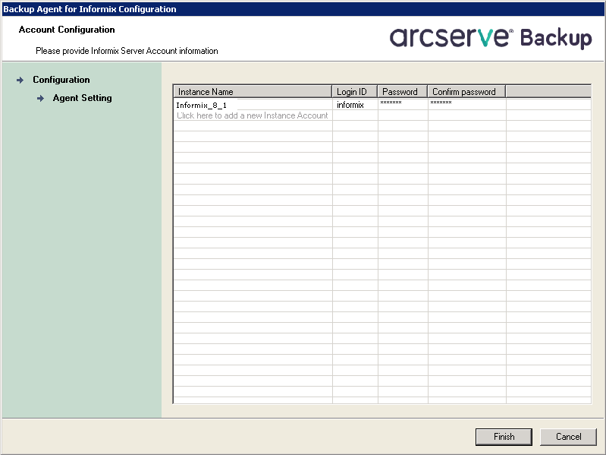Open the Configuration step in sidebar
Viewport: 606px width, 455px height.
pyautogui.click(x=61, y=80)
